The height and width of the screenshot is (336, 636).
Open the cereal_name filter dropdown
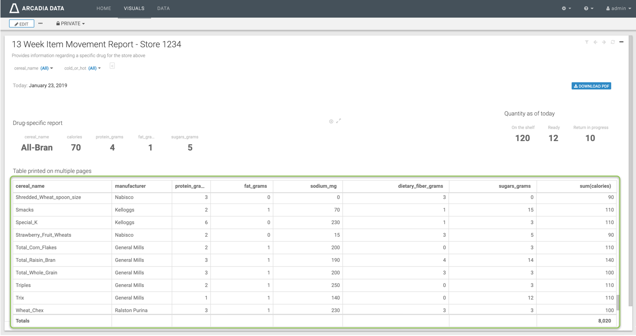[x=47, y=68]
